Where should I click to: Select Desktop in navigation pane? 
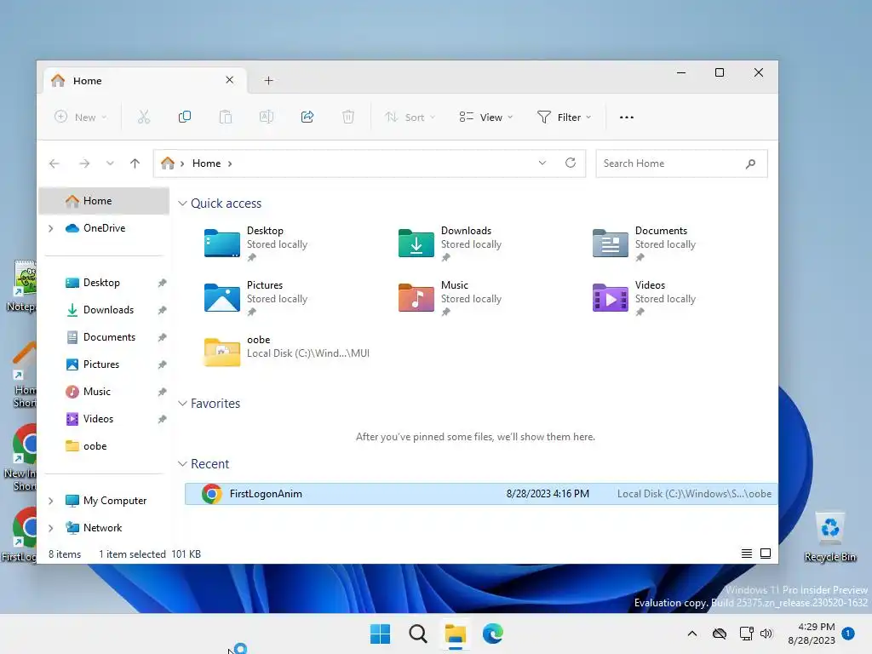coord(104,283)
